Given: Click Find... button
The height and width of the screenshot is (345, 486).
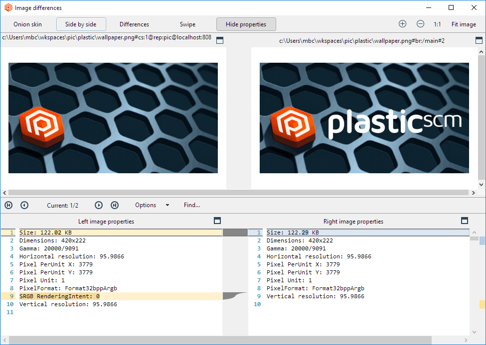Looking at the screenshot, I should tap(191, 205).
